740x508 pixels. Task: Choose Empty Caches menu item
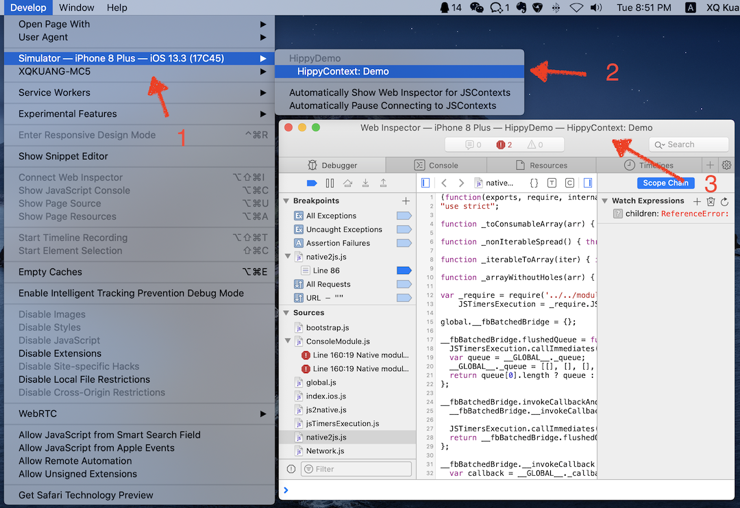pos(139,272)
